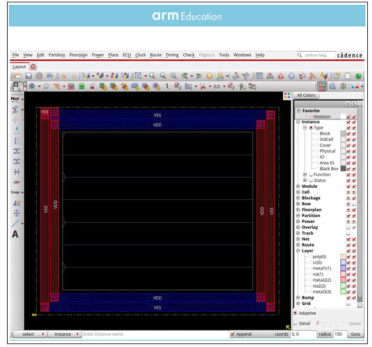Screen dimensions: 372x347
Task: Click the metal2(2) layer color swatch
Action: tap(343, 280)
